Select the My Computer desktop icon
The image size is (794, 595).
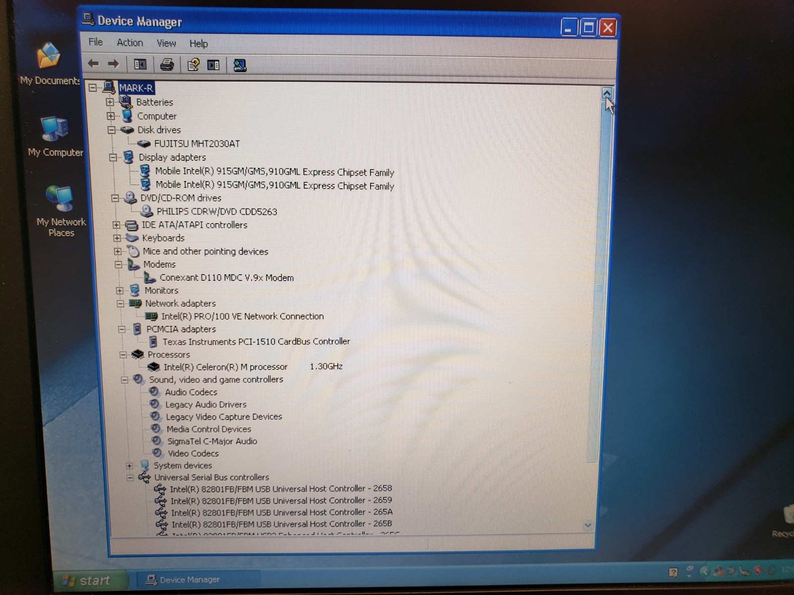coord(55,137)
